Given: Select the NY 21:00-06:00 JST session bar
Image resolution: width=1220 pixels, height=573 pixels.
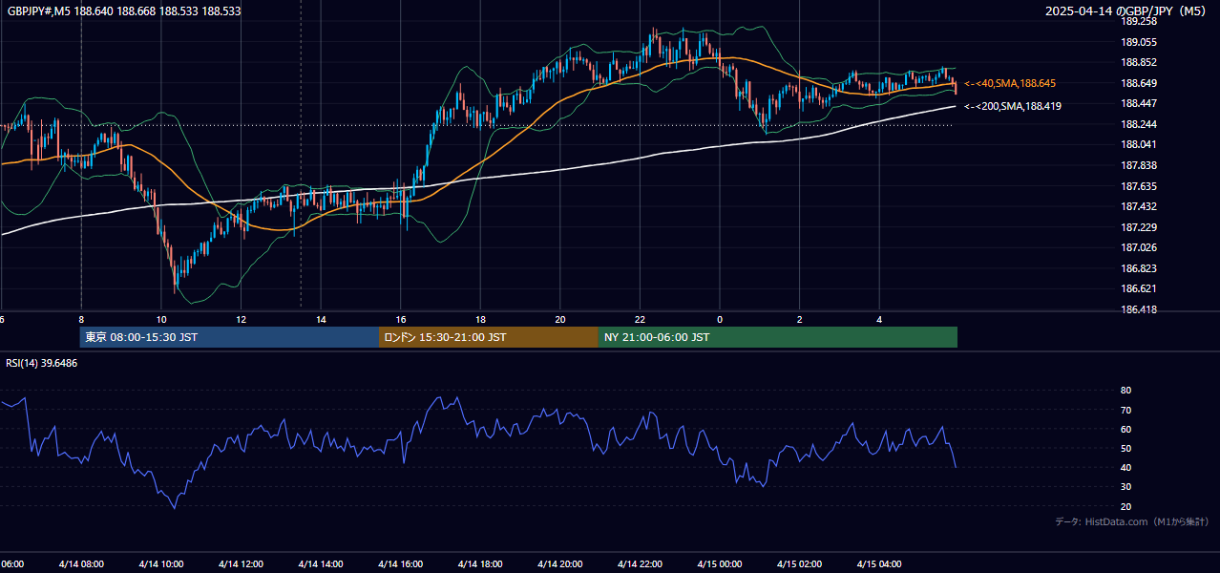Looking at the screenshot, I should click(778, 337).
